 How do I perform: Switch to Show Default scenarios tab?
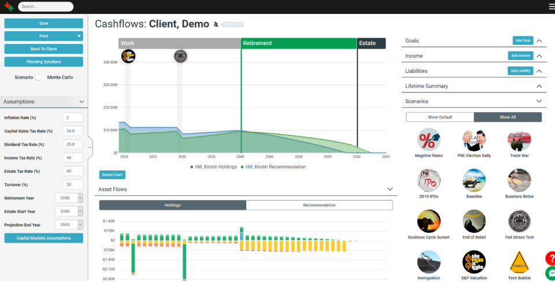coord(440,117)
